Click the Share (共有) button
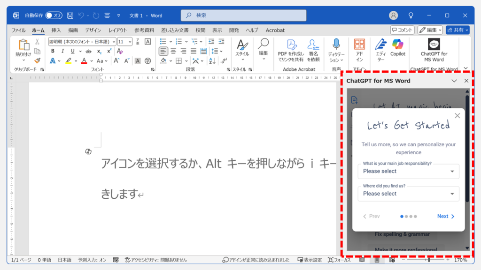This screenshot has width=481, height=270. 457,30
